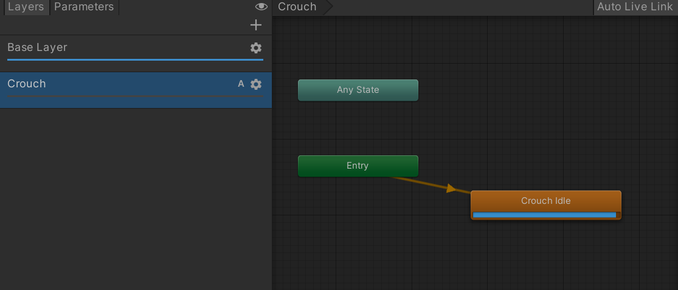Select the Any State node
The height and width of the screenshot is (290, 678).
pyautogui.click(x=358, y=90)
